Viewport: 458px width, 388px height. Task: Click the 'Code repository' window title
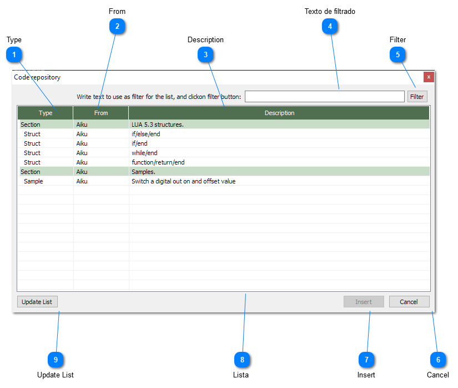click(x=37, y=77)
